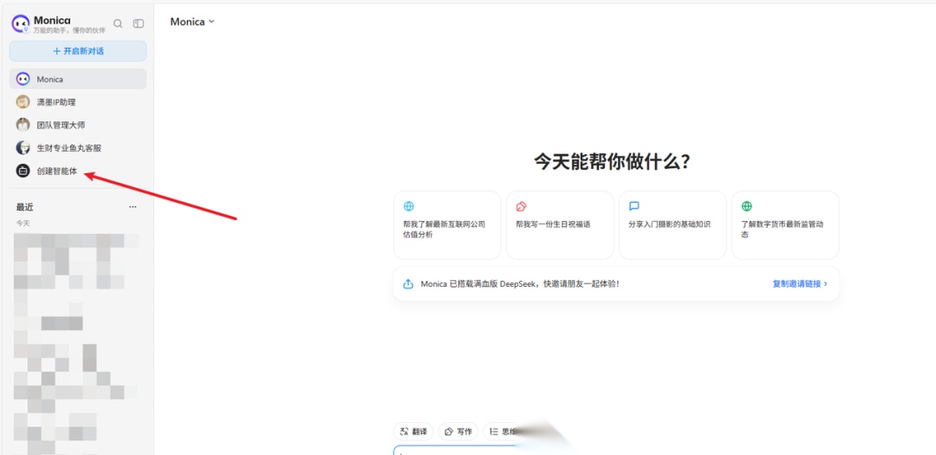Screen dimensions: 936x455
Task: Open the 生财专业鱼丸客服 agent
Action: coord(78,148)
